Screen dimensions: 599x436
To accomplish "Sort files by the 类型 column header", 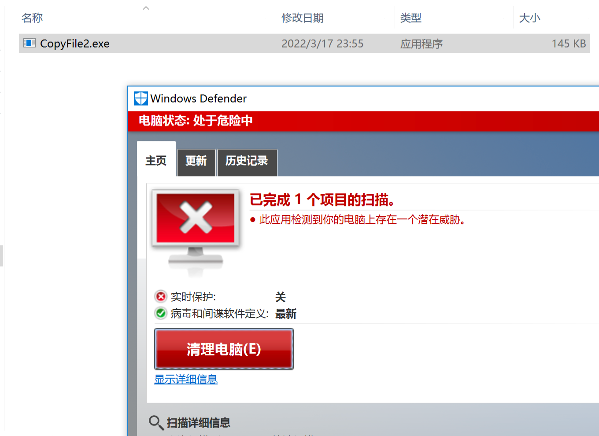I will (x=410, y=18).
